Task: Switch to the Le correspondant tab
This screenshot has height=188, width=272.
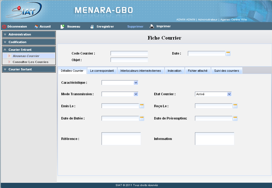Action: coord(102,71)
